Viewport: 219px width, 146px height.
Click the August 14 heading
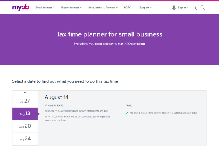[x=57, y=97]
